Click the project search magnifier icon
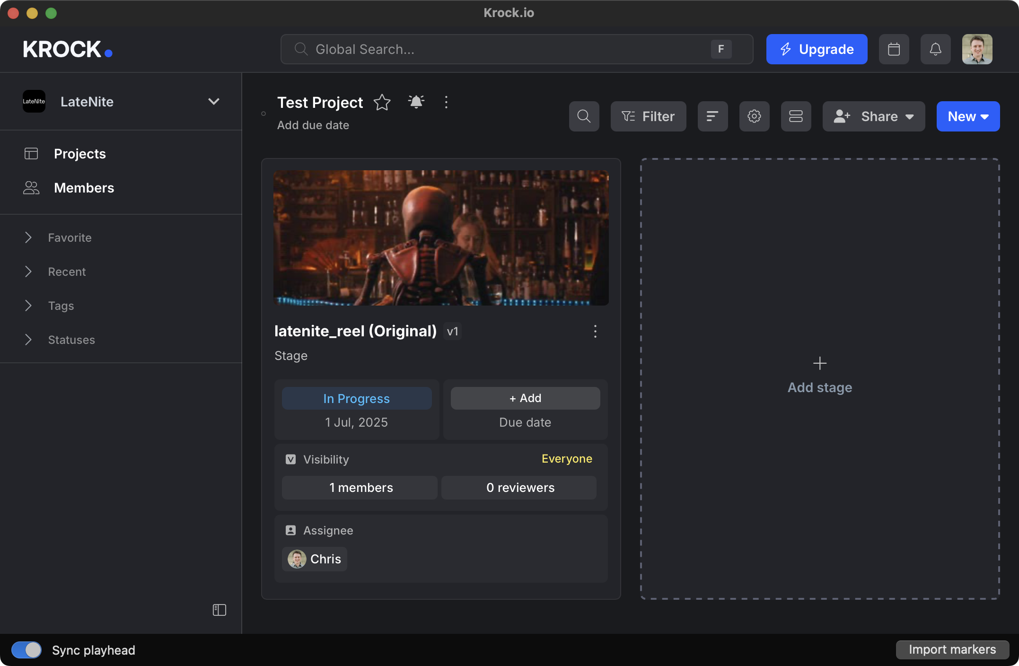The height and width of the screenshot is (666, 1019). coord(584,116)
